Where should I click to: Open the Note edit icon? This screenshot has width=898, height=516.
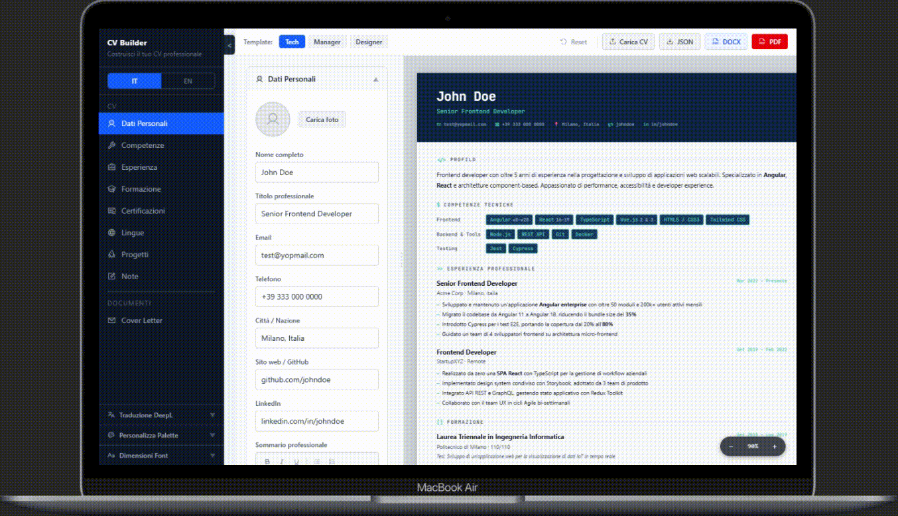coord(111,277)
